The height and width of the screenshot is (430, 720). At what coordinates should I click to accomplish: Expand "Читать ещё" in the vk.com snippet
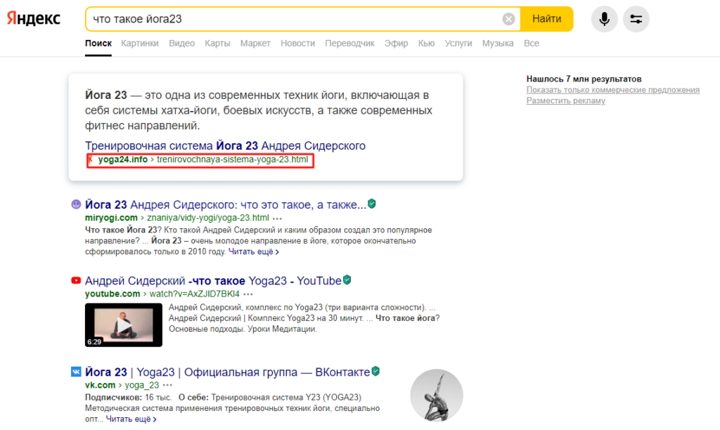(x=131, y=419)
